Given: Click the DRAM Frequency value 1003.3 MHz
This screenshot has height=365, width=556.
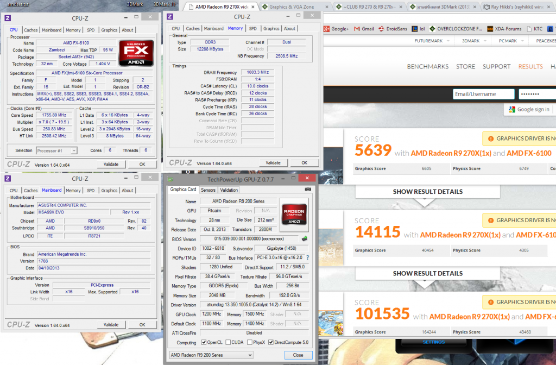Looking at the screenshot, I should point(258,72).
